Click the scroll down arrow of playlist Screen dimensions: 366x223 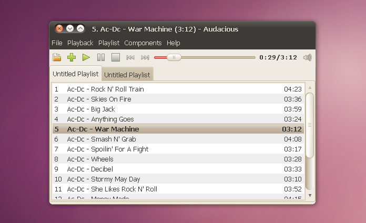[310, 196]
